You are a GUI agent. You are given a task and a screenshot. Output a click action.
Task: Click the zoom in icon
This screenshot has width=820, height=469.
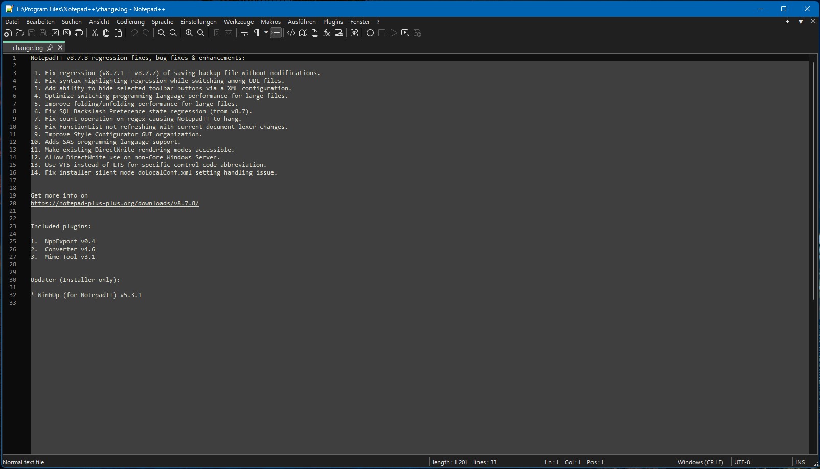pos(189,33)
